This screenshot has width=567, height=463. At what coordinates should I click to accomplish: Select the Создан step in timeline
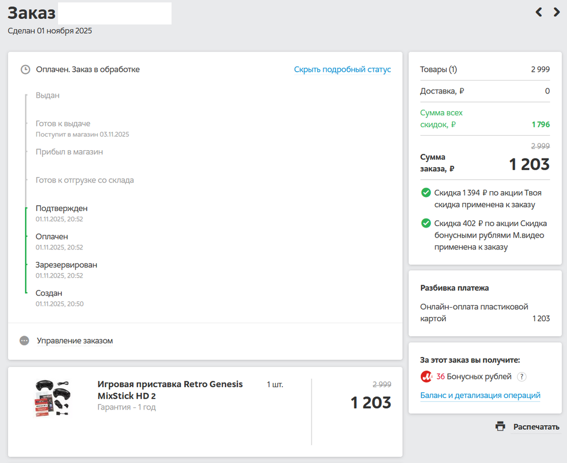49,293
